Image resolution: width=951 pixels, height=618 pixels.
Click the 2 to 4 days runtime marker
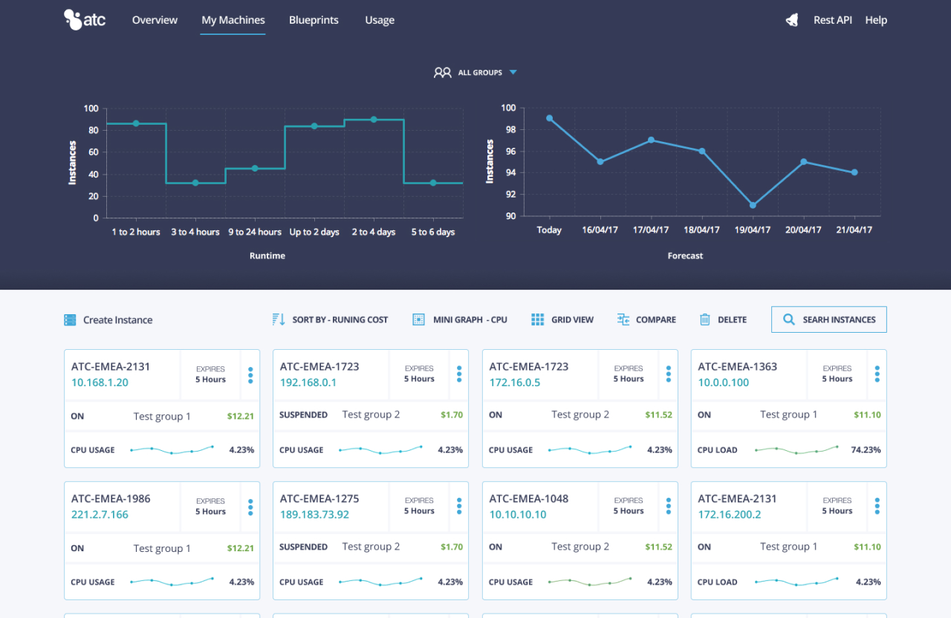374,120
